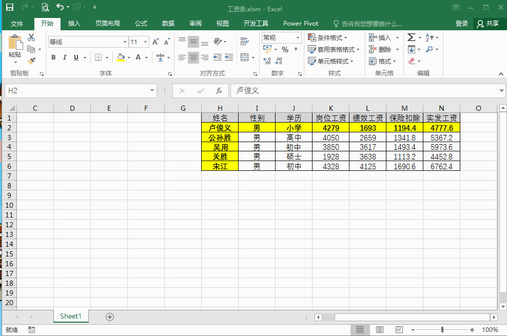Toggle Italic formatting
This screenshot has height=336, width=507.
click(65, 57)
